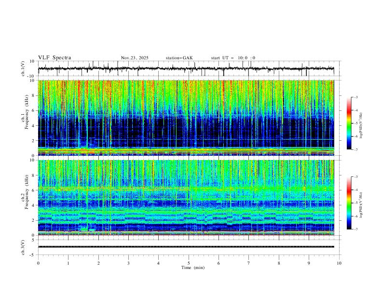The width and height of the screenshot is (382, 295).
Task: Click the ch.1 voltage waveform trace
Action: tap(186, 68)
